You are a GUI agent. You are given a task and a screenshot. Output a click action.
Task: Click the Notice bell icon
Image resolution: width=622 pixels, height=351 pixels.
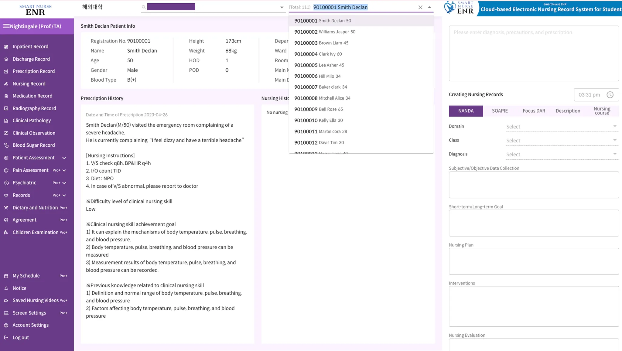pos(6,288)
